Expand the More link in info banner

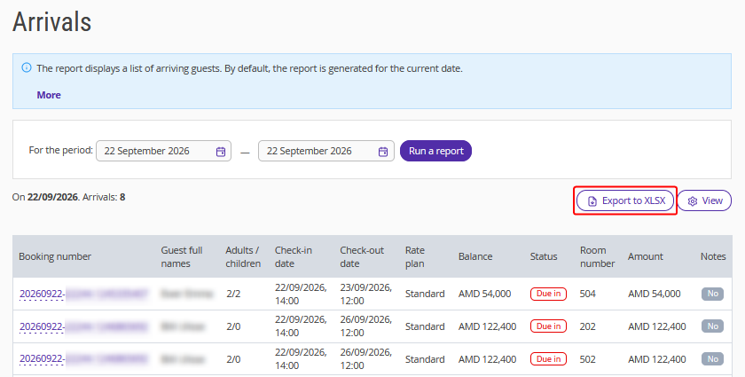pyautogui.click(x=49, y=95)
